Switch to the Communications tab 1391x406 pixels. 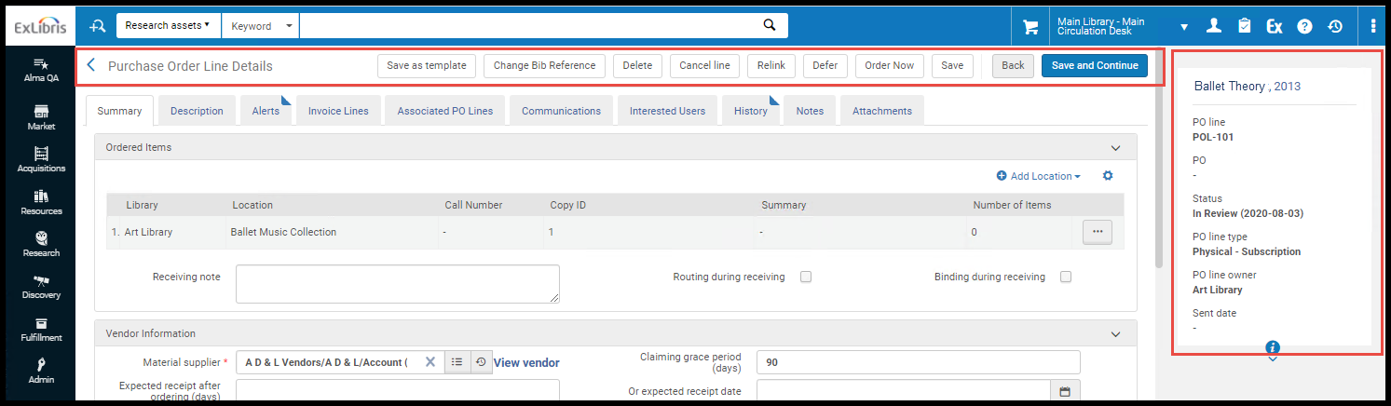[561, 111]
